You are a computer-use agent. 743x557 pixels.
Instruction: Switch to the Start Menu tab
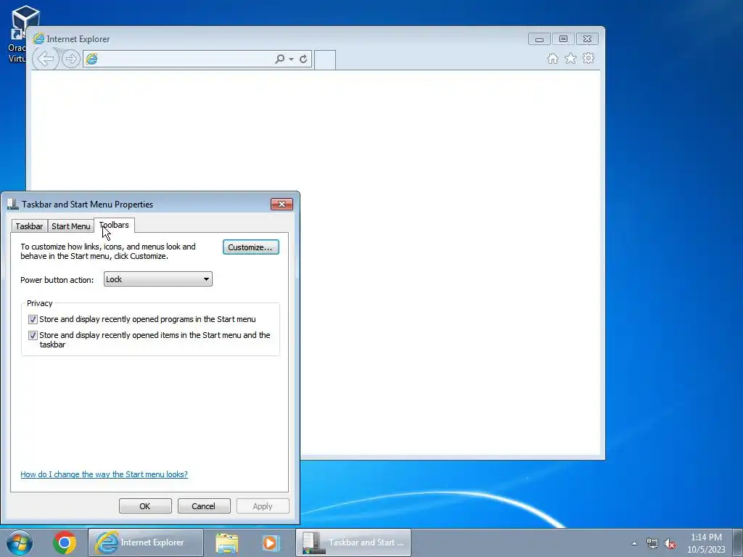(70, 226)
